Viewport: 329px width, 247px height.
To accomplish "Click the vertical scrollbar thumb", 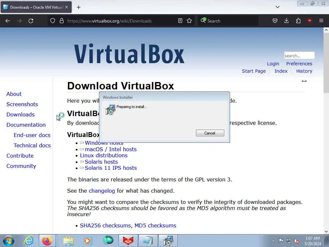I will 326,63.
